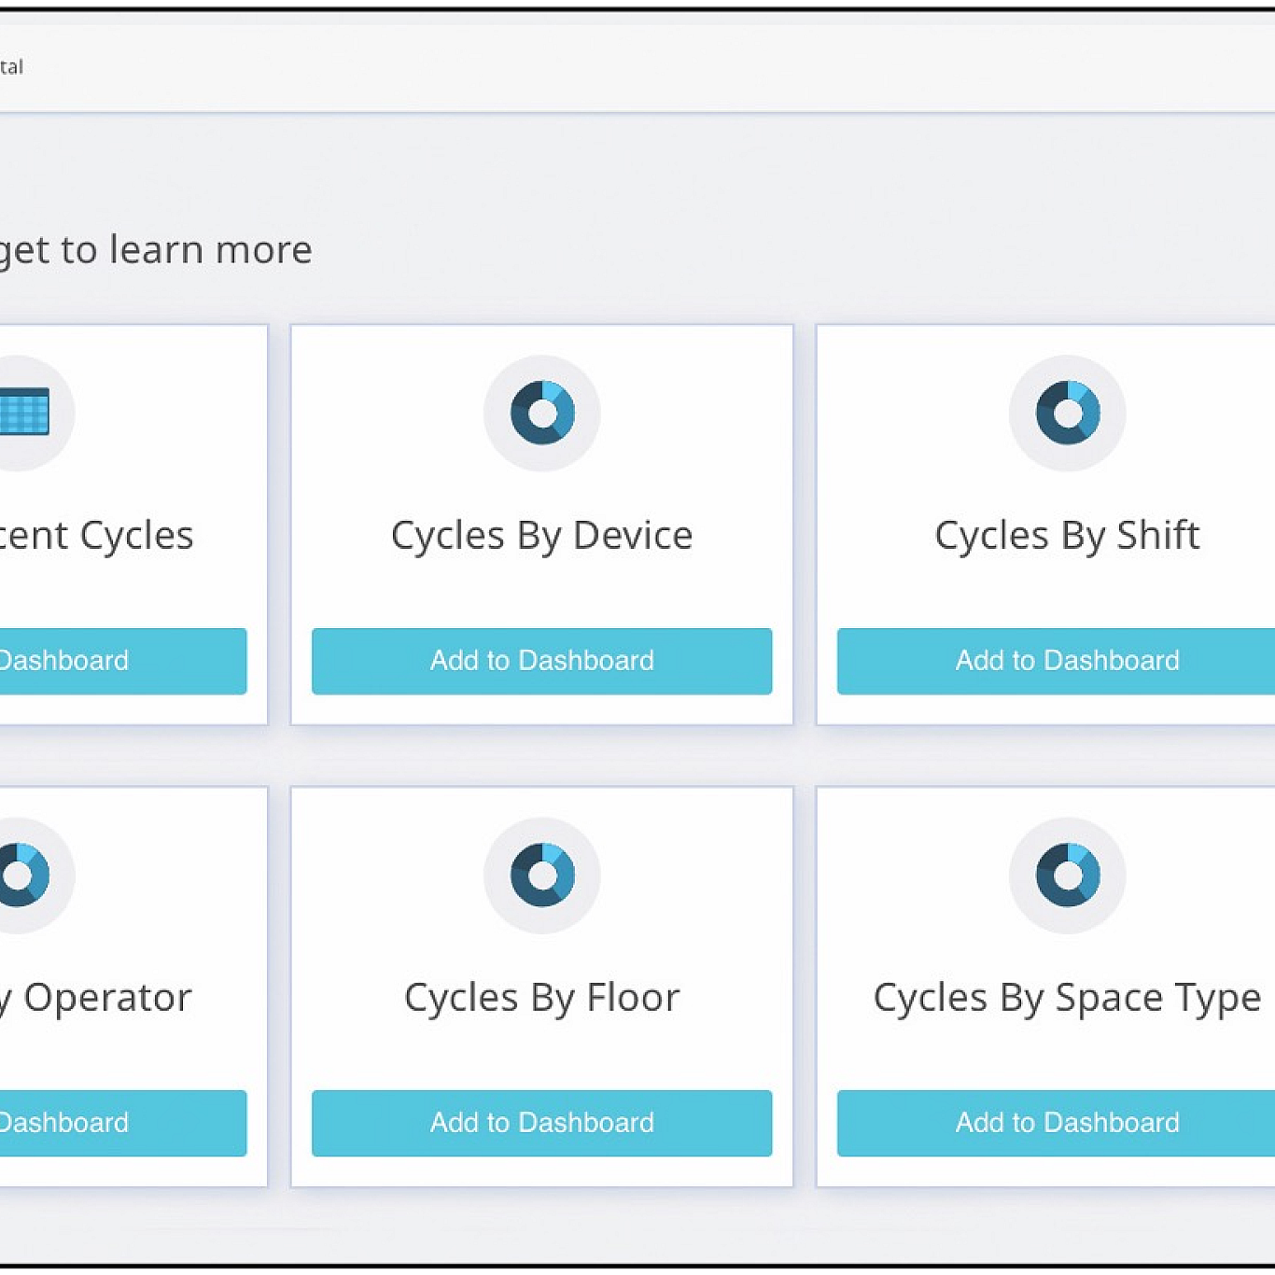
Task: Open the Cycles By Device widget title
Action: tap(541, 536)
